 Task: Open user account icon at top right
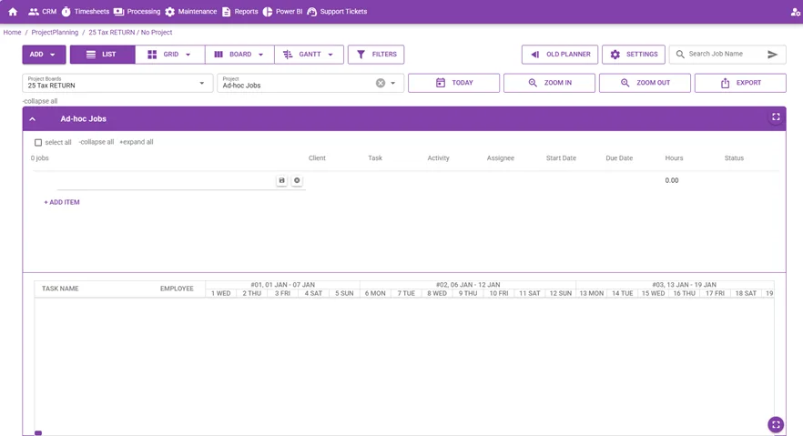click(796, 12)
